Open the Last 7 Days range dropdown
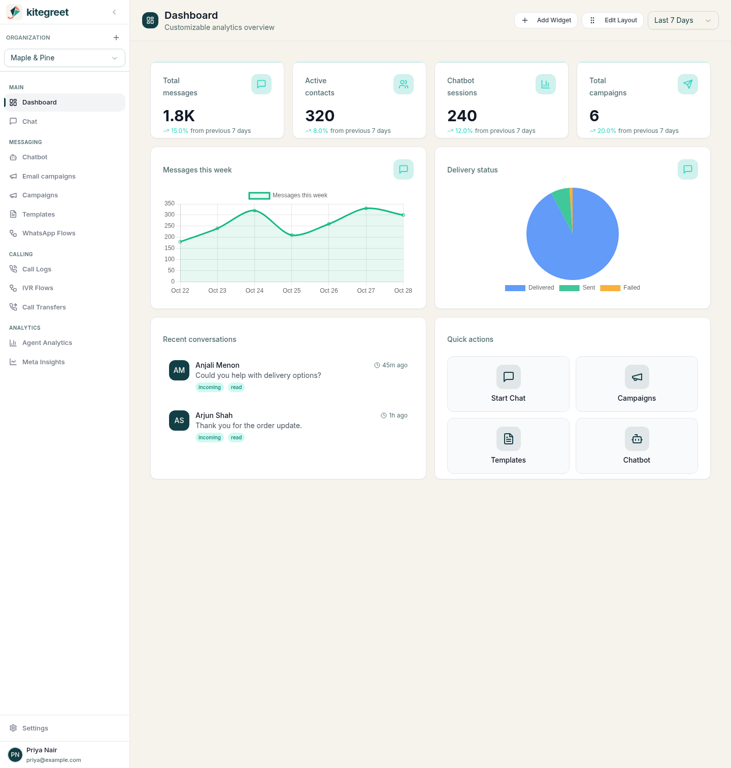 (683, 20)
